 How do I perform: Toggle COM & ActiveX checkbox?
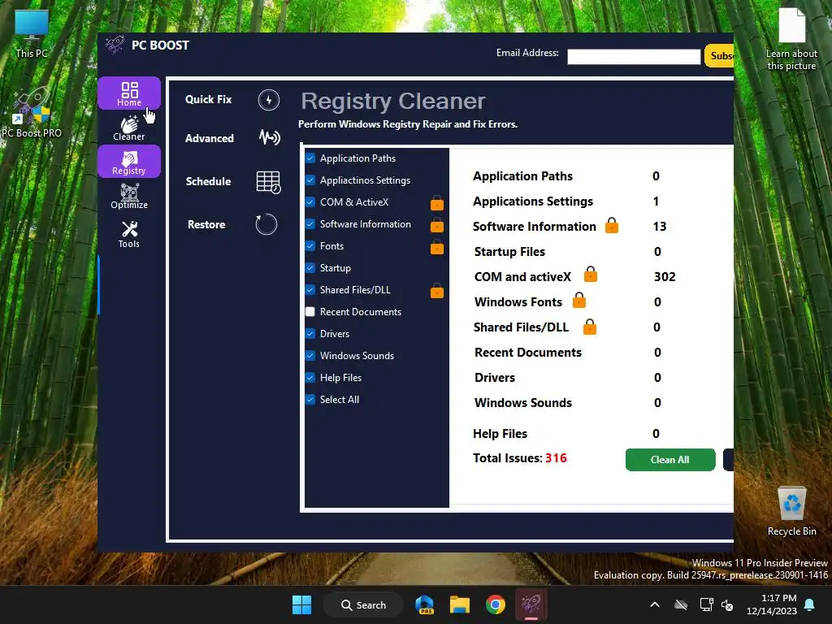pos(310,202)
